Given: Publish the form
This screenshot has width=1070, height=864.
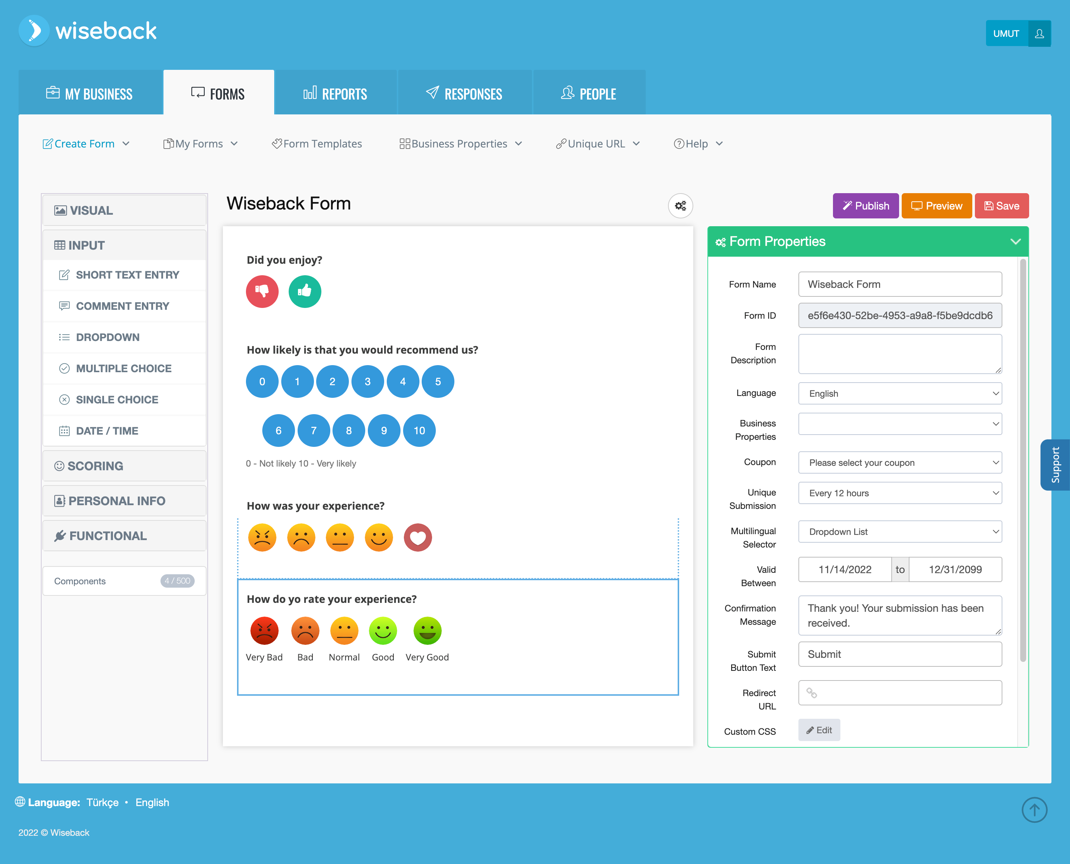Looking at the screenshot, I should coord(865,205).
